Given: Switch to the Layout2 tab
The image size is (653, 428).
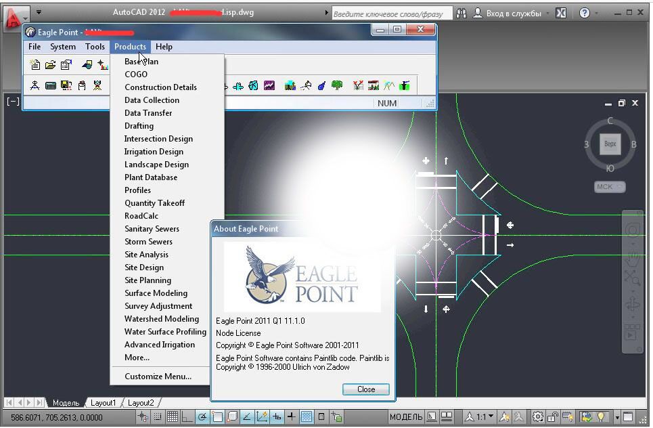Looking at the screenshot, I should (141, 403).
